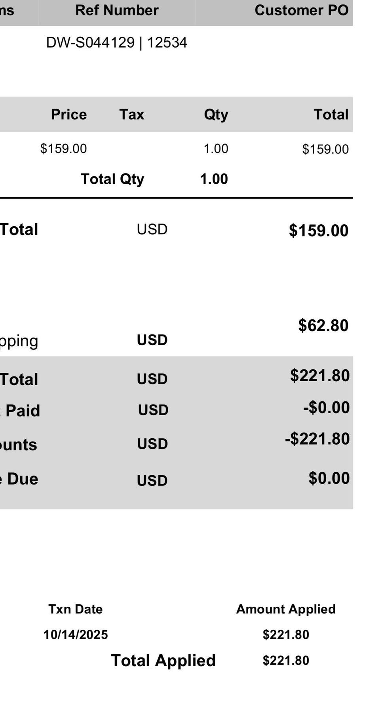This screenshot has width=380, height=701.
Task: Click the Total Qty label
Action: (112, 179)
